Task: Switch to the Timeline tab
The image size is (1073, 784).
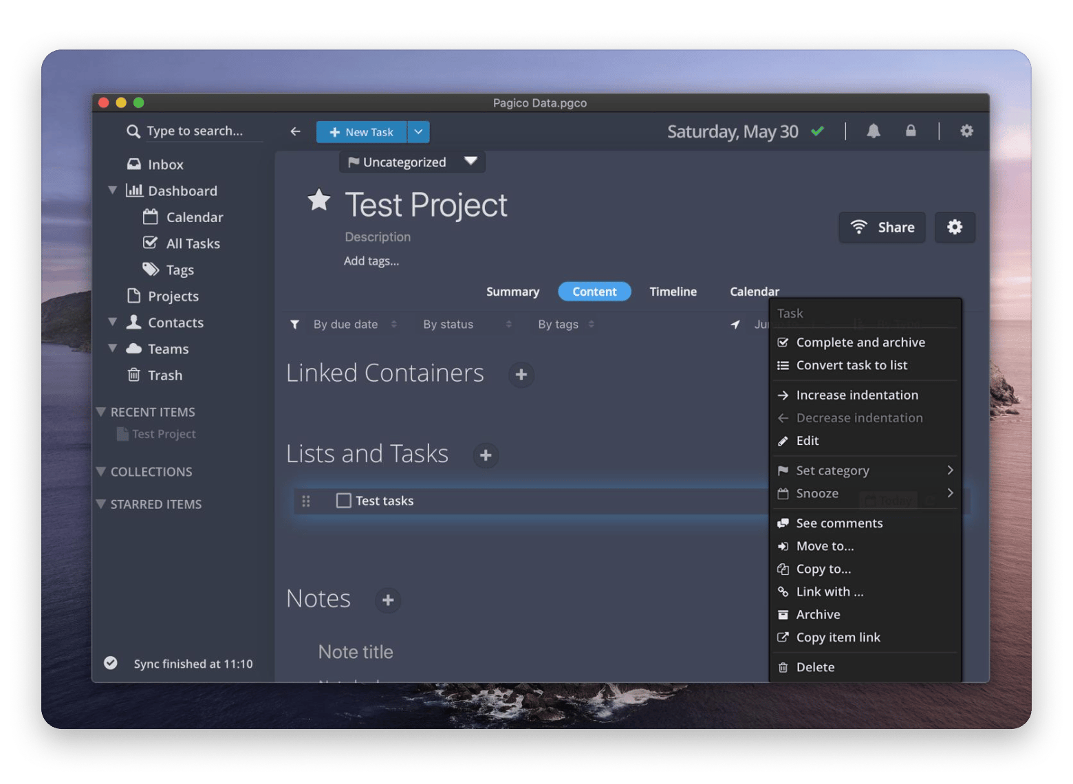Action: tap(673, 292)
